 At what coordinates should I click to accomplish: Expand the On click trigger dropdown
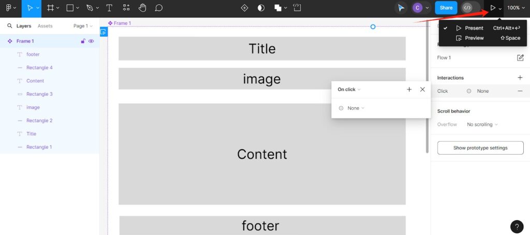[349, 90]
